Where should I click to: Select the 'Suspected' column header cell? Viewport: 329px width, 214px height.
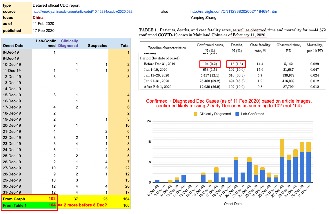[x=97, y=46]
